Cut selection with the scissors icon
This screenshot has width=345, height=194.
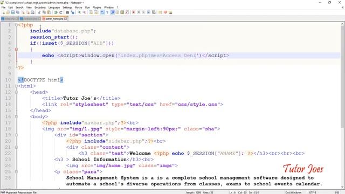tap(39, 12)
